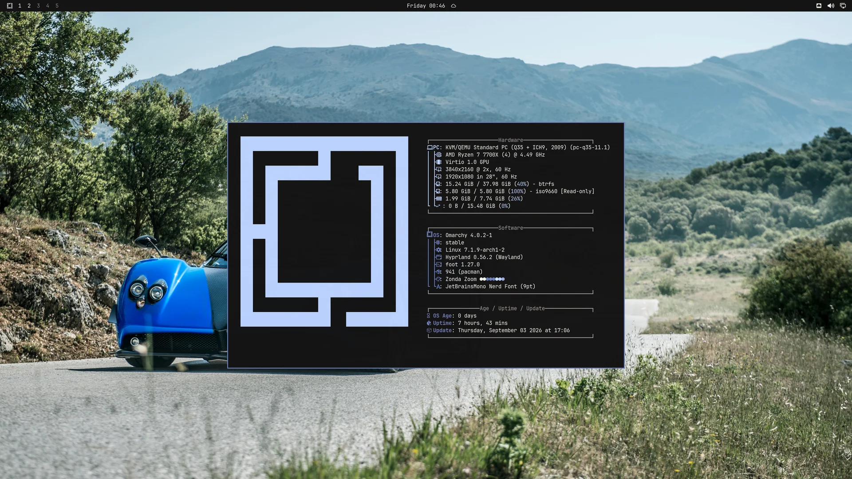Switch to workspace 1

tap(20, 6)
